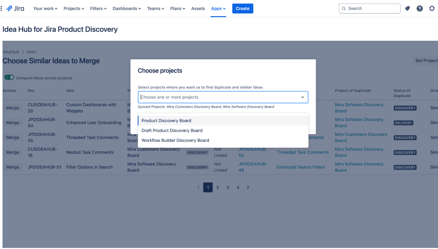Screen dimensions: 438x249
Task: Open the IdeaHub breadcrumb link
Action: [11, 52]
